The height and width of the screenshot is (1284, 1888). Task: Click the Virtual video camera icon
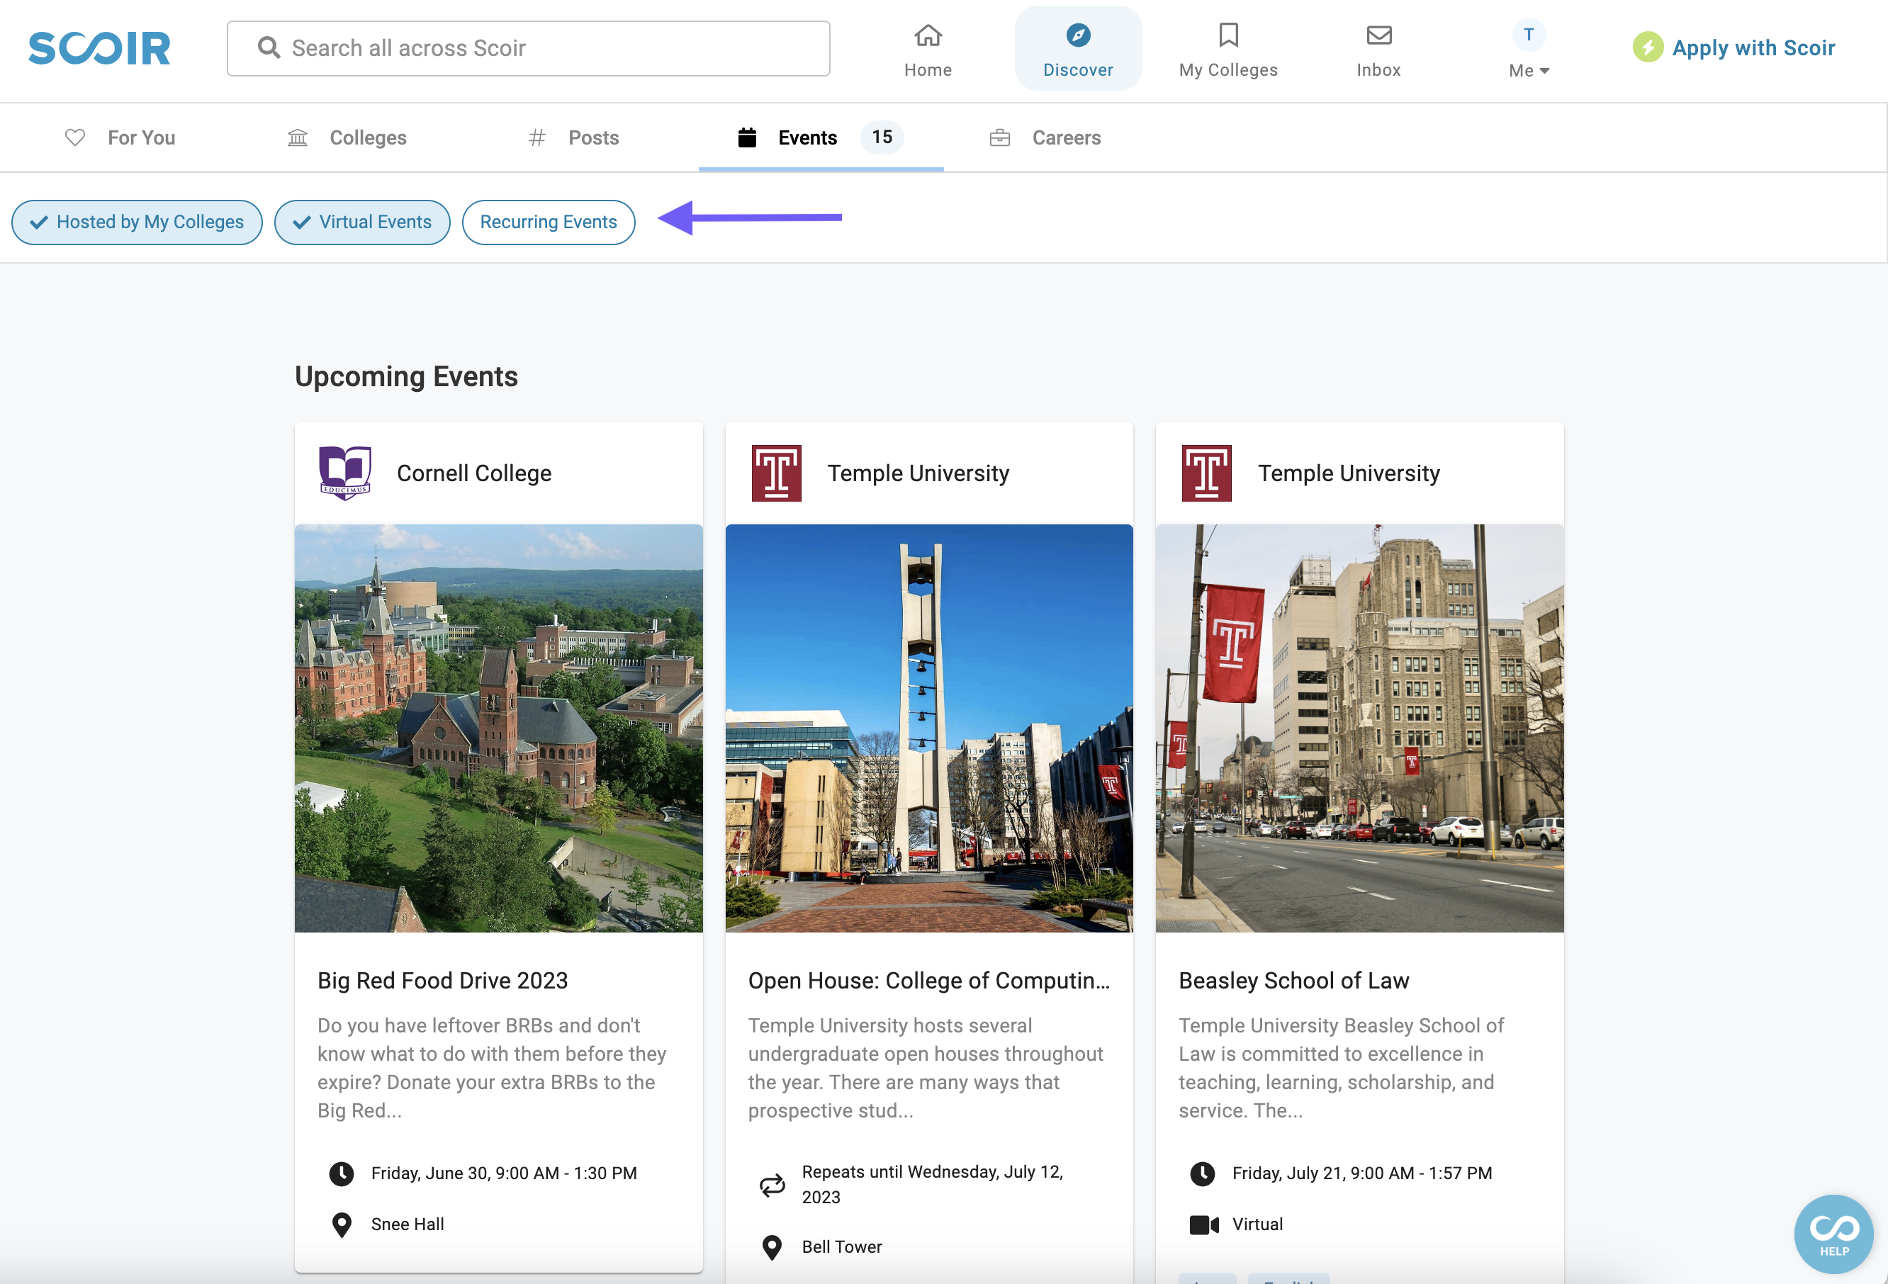pos(1204,1224)
